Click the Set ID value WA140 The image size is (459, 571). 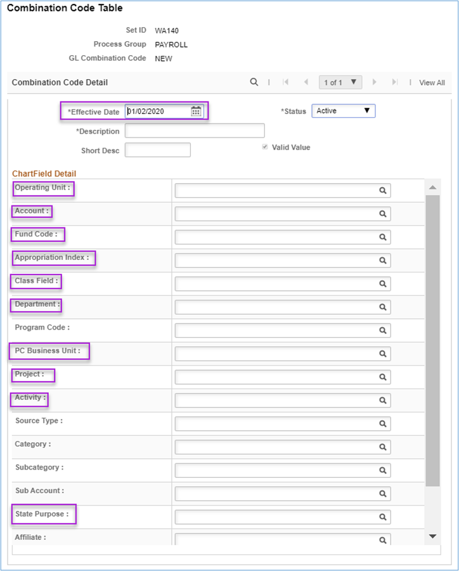(167, 30)
